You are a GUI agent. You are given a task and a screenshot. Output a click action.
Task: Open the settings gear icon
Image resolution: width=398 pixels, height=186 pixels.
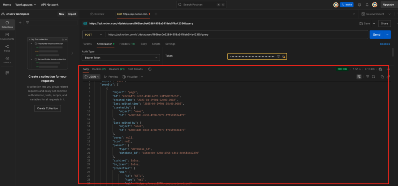coord(359,5)
